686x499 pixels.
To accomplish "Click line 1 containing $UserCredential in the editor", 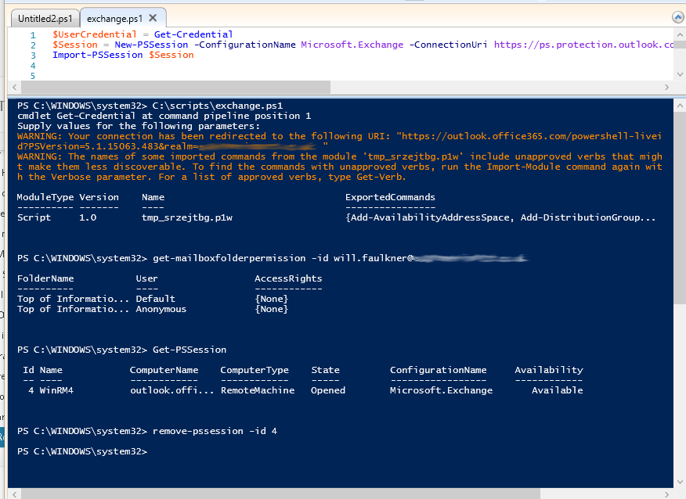I will pos(143,34).
